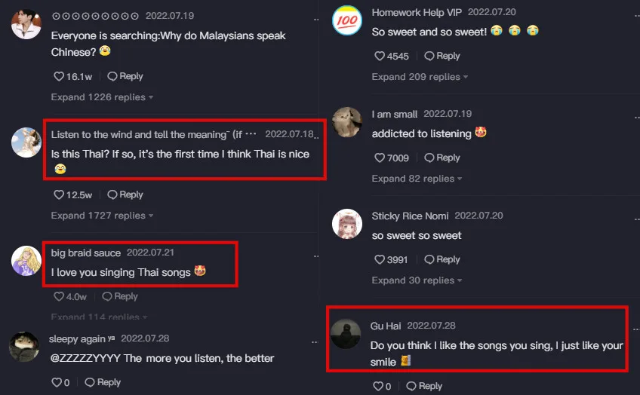Like Homework Help VIP's comment (4545 heart)
This screenshot has height=395, width=640.
(380, 56)
